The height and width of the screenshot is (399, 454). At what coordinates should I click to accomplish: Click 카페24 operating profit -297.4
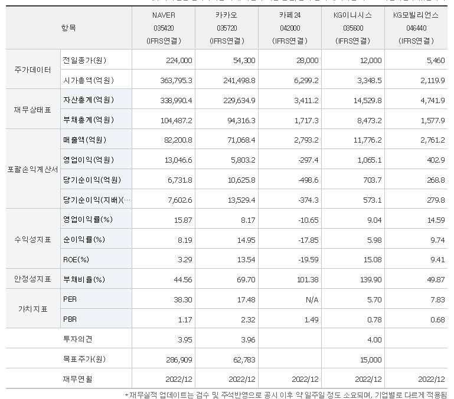(308, 160)
